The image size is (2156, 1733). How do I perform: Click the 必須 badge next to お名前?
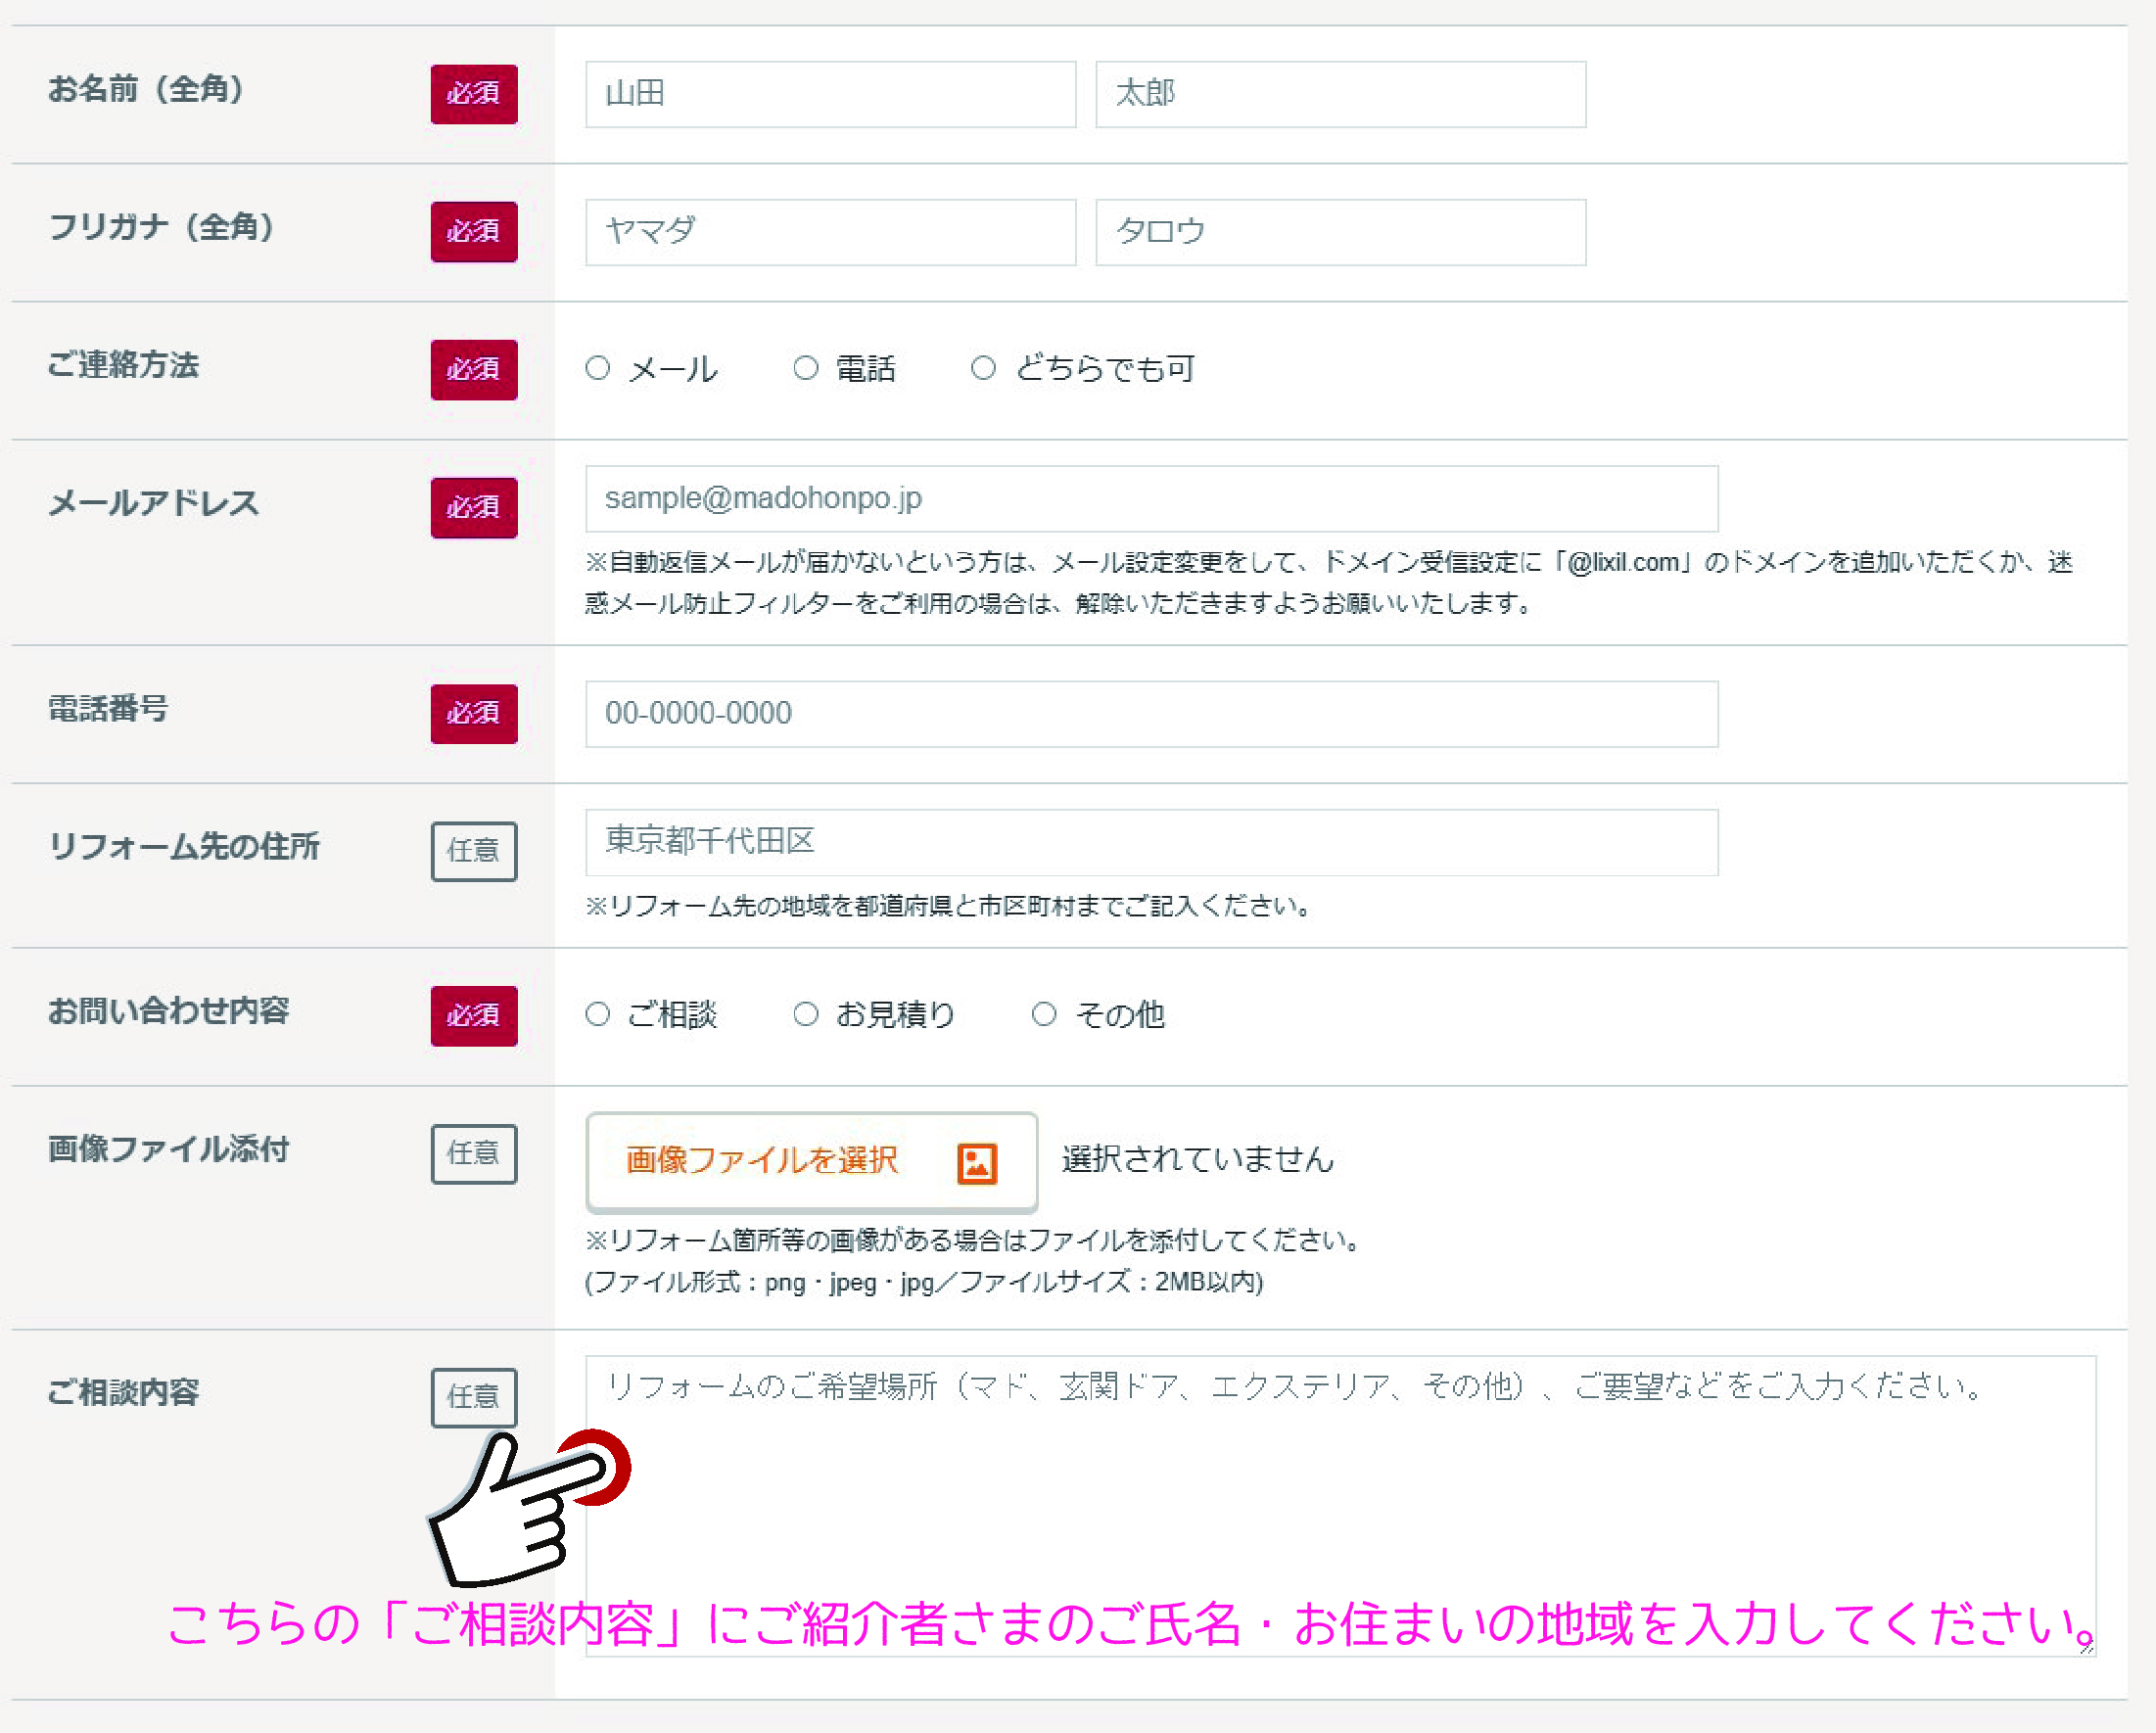[x=474, y=94]
